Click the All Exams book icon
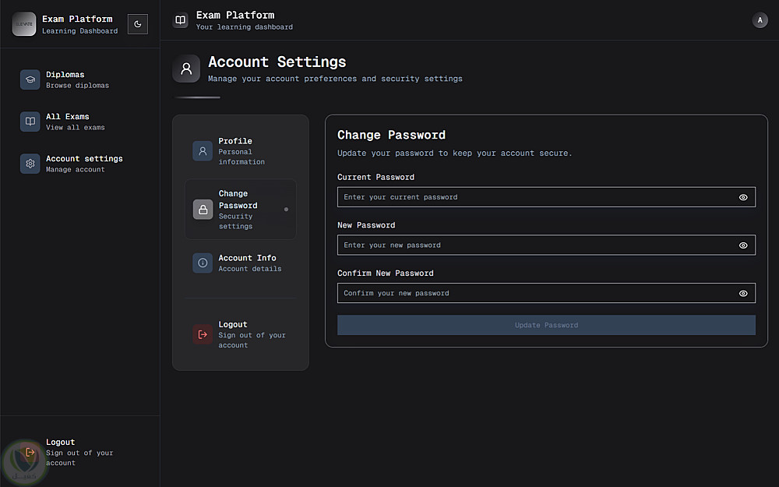Image resolution: width=779 pixels, height=487 pixels. point(30,122)
